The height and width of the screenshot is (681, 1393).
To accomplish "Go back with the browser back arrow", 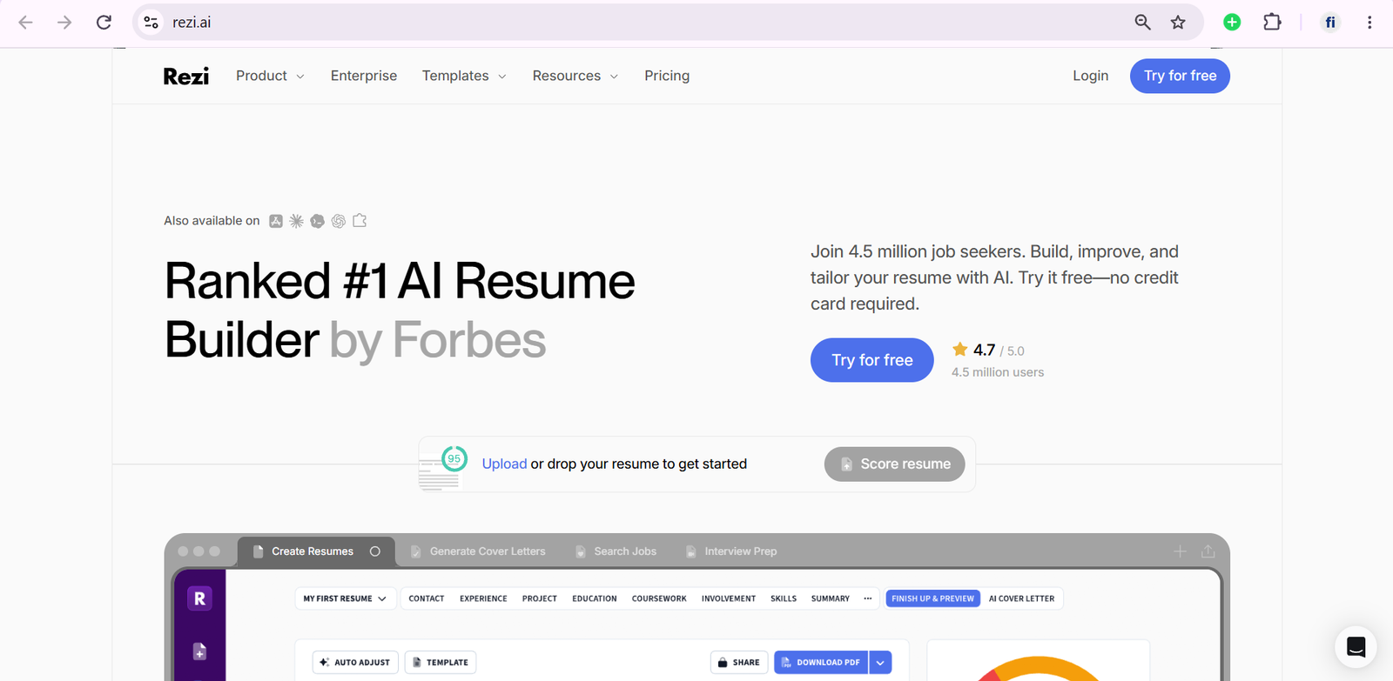I will click(x=25, y=23).
